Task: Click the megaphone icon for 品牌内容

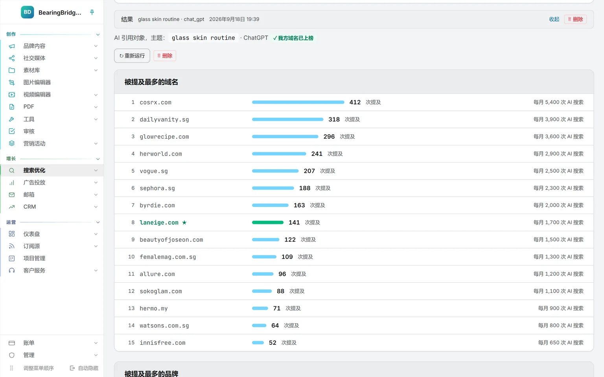Action: 12,46
